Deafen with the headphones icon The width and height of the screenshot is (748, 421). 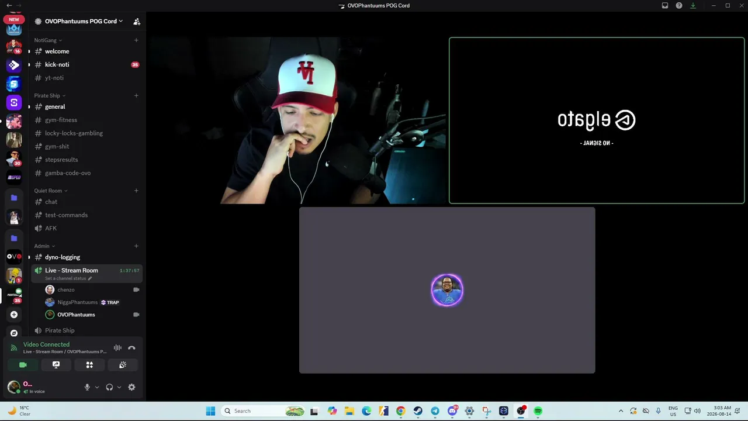point(109,387)
